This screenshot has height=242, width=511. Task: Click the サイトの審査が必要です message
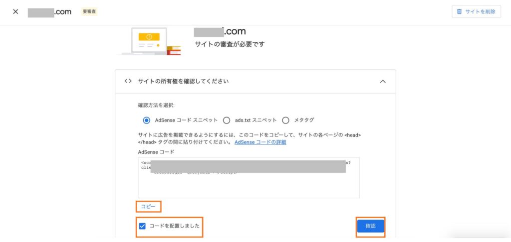point(229,44)
